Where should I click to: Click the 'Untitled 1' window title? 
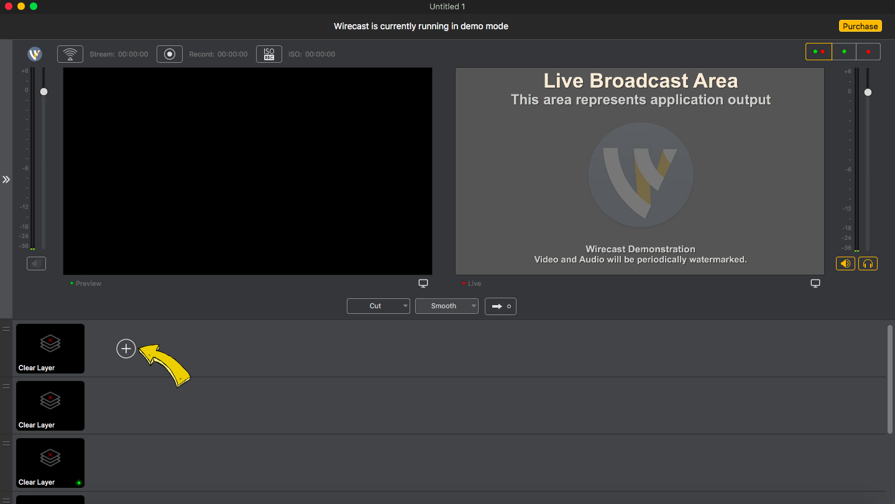tap(447, 6)
